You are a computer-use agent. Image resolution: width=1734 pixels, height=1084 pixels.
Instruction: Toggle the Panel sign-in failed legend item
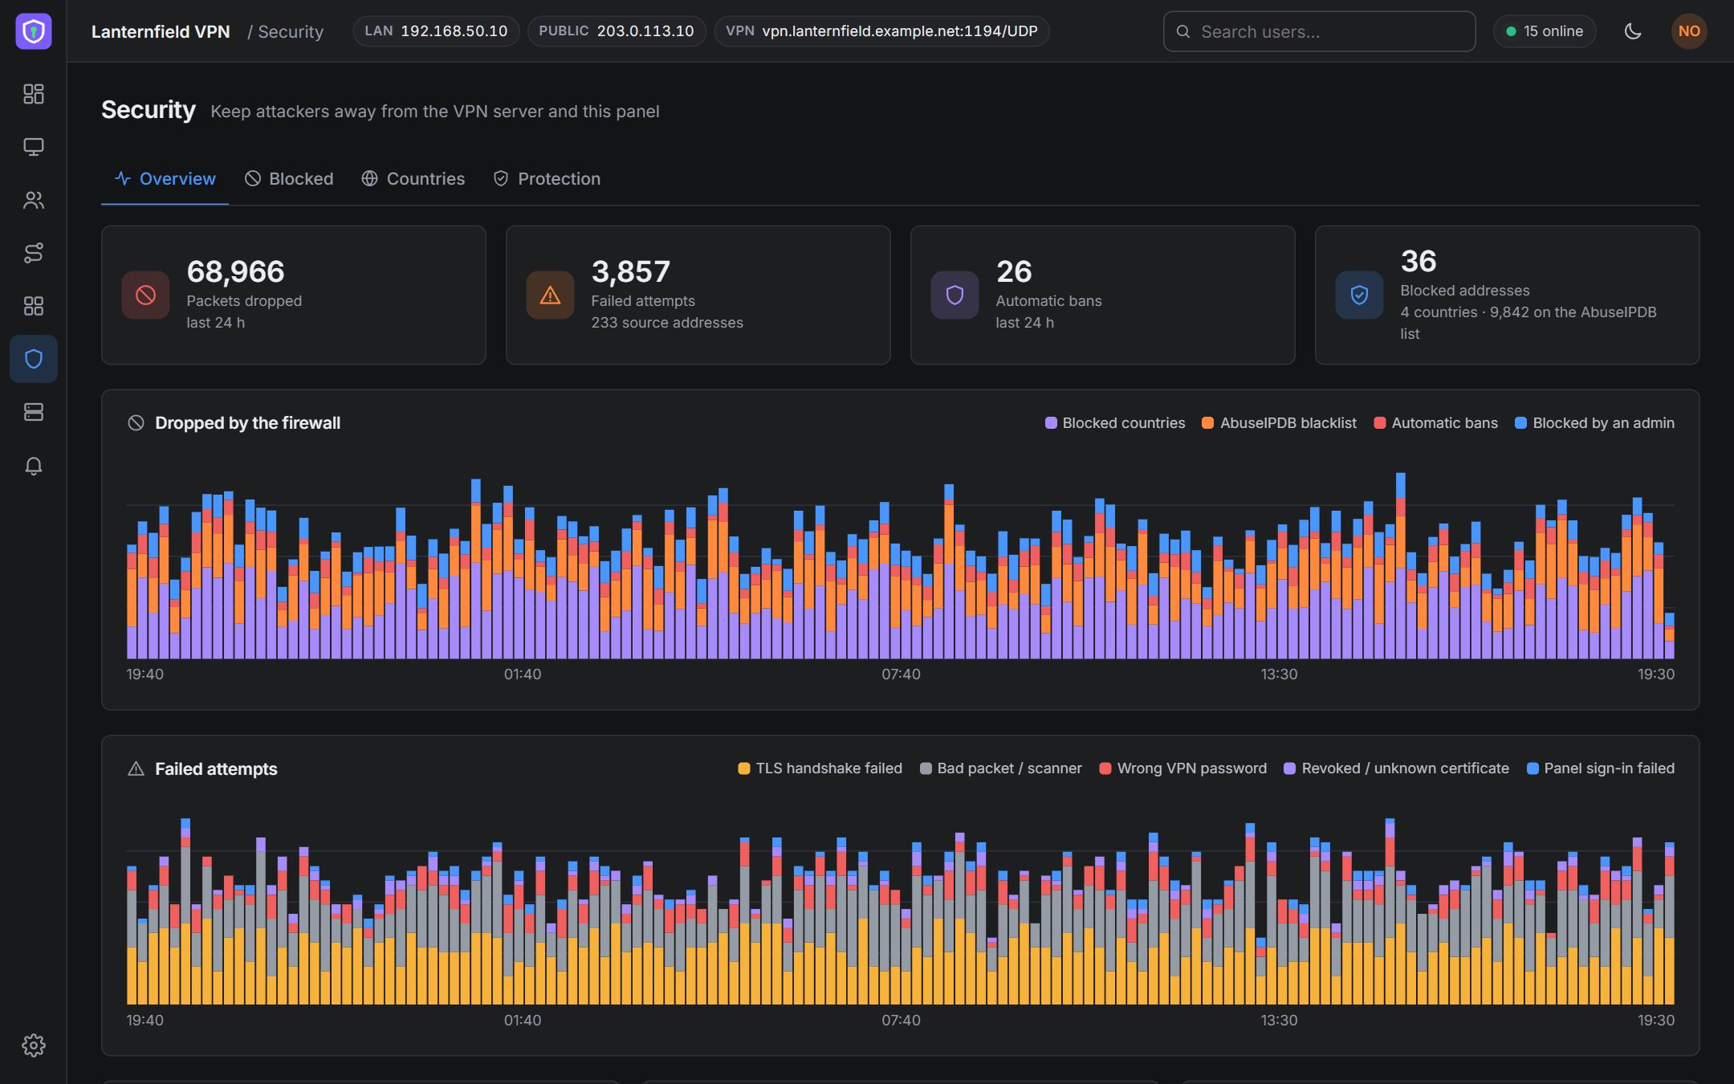coord(1601,768)
